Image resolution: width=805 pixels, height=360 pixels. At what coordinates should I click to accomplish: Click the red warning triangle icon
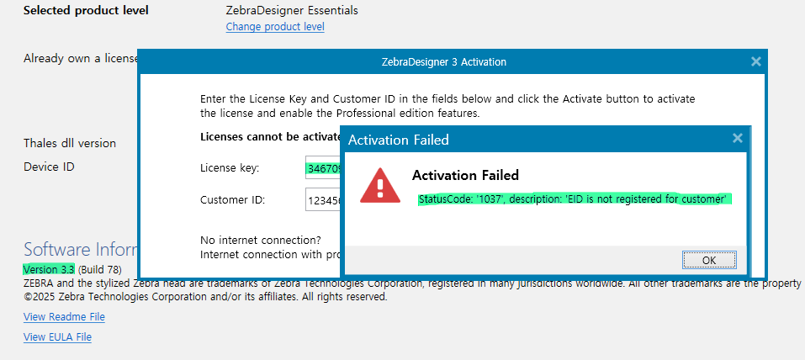pyautogui.click(x=380, y=185)
